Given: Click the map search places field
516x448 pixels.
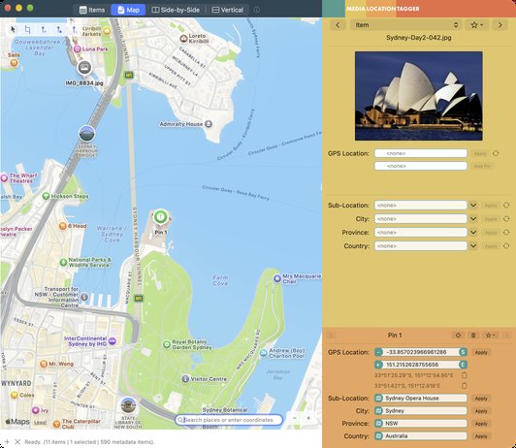Looking at the screenshot, I should (229, 420).
